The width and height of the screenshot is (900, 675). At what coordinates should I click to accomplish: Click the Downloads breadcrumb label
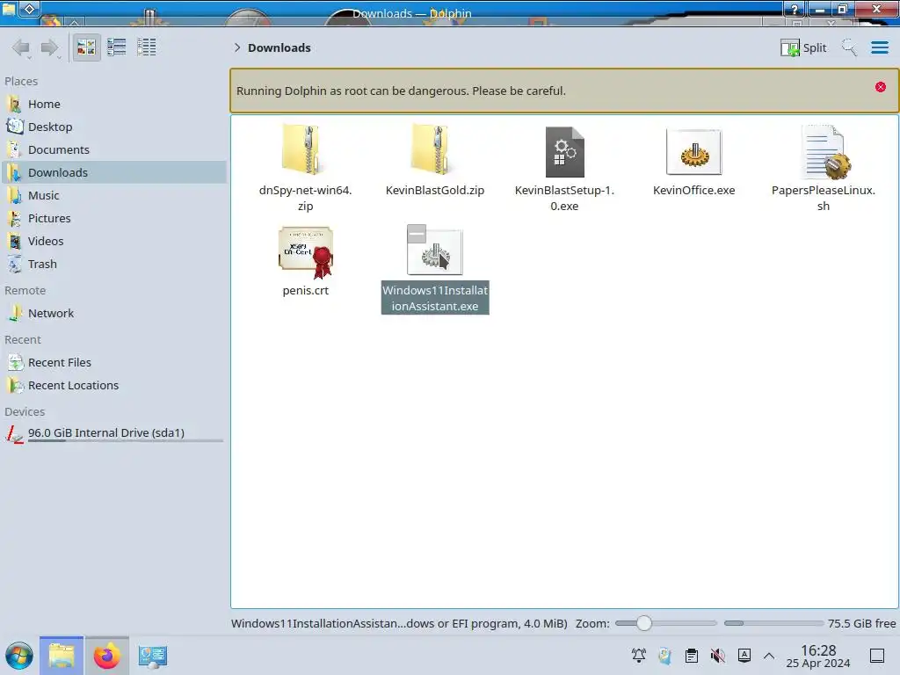tap(279, 47)
